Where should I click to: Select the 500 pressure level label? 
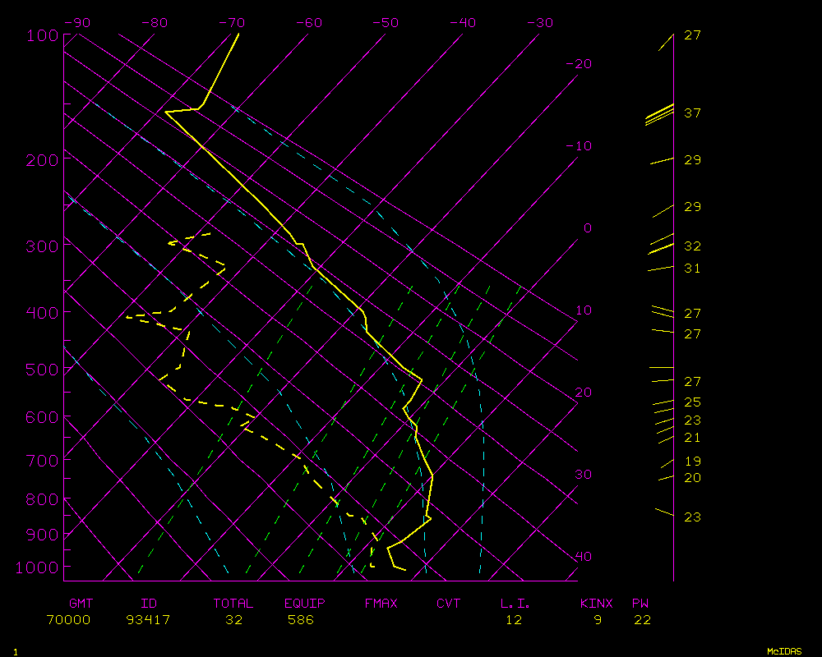coord(41,370)
